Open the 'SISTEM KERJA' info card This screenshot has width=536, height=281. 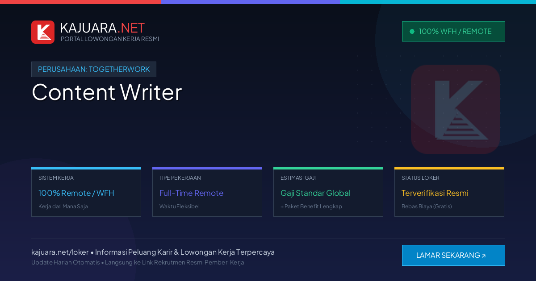[86, 192]
